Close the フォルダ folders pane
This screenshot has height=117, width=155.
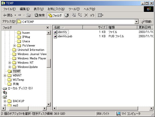[48, 28]
